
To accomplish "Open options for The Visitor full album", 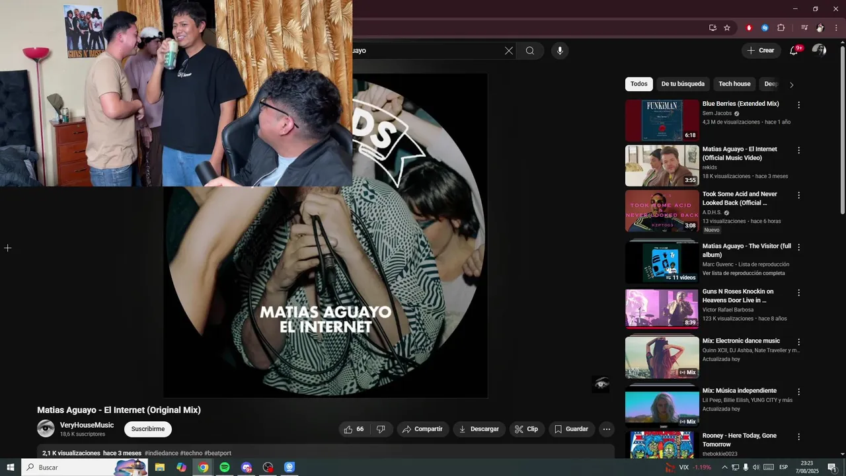I will coord(798,247).
